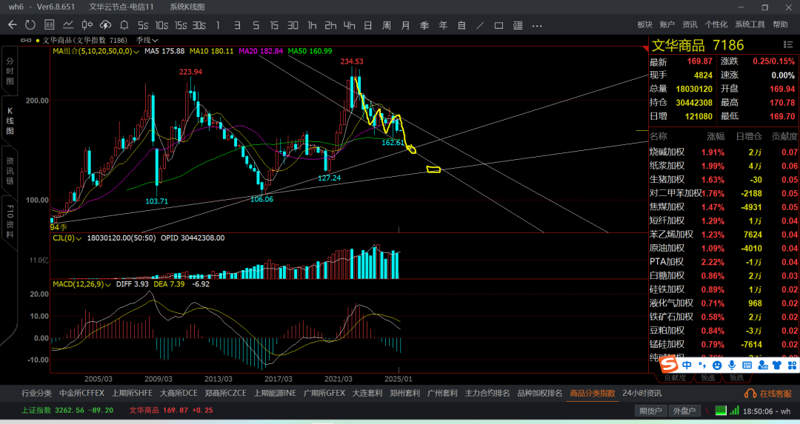The height and width of the screenshot is (424, 800).
Task: Open the 个性化 menu
Action: (716, 24)
